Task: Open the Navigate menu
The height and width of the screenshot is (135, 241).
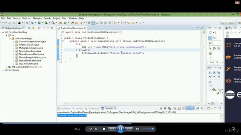Action: pos(37,18)
